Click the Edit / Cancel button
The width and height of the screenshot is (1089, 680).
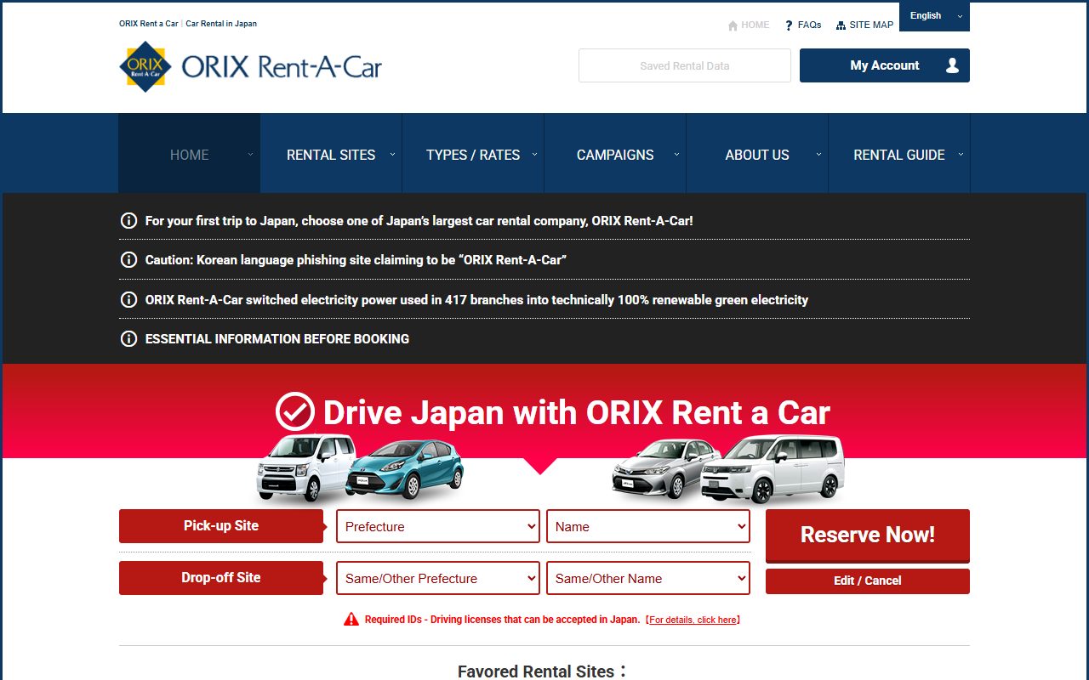pyautogui.click(x=868, y=581)
